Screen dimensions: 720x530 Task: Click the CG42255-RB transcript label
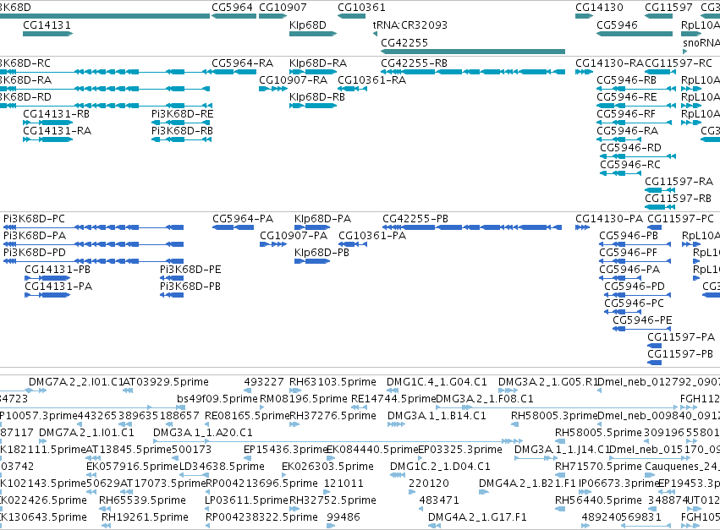point(414,63)
